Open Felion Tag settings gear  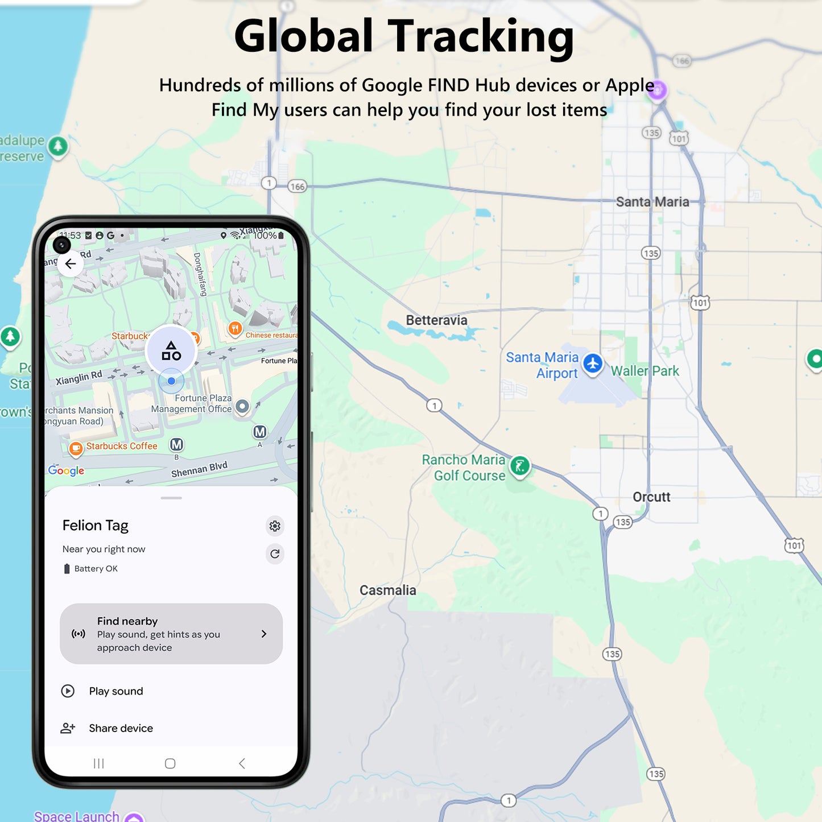(275, 526)
